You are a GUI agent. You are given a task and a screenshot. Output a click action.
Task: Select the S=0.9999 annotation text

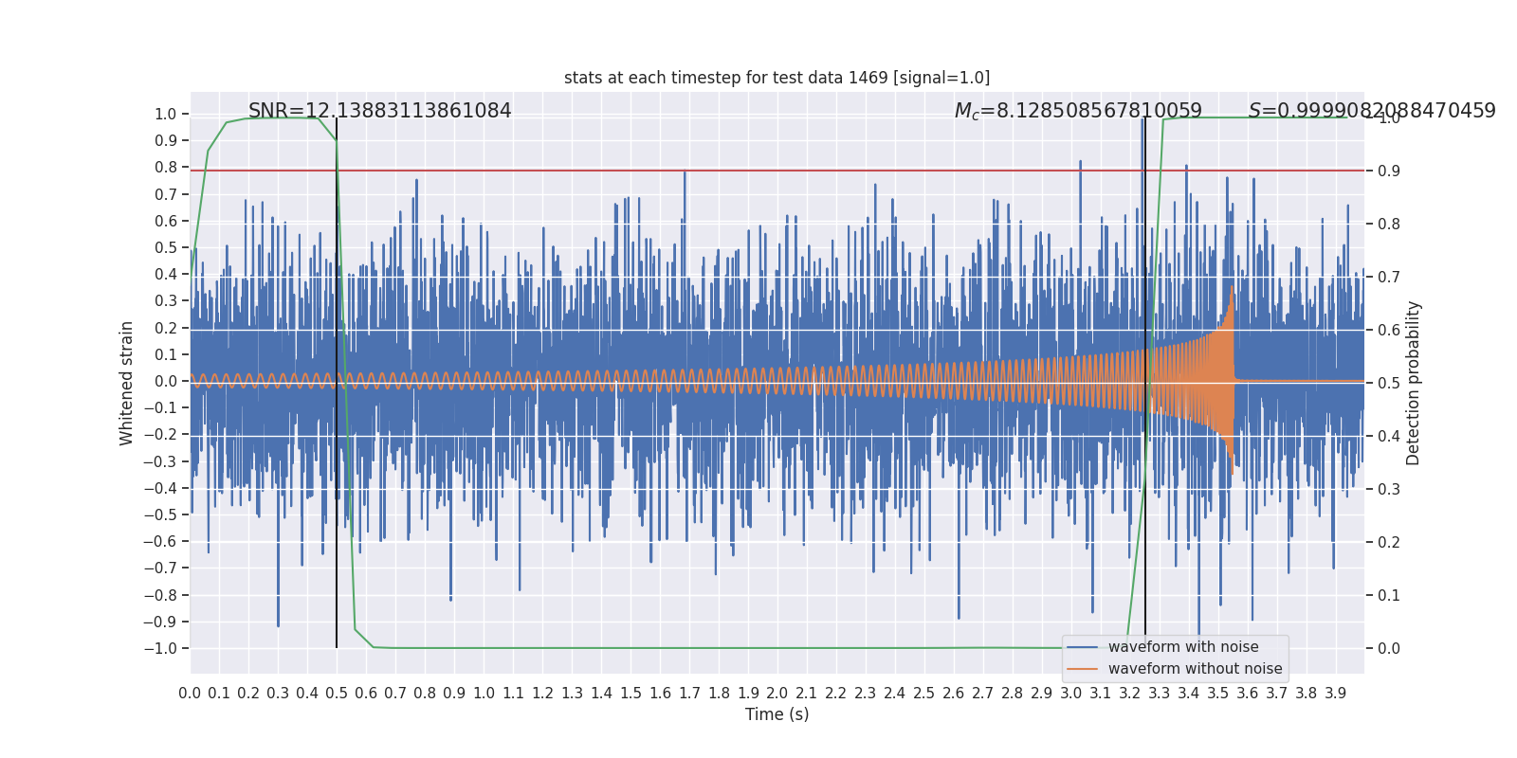[1371, 111]
